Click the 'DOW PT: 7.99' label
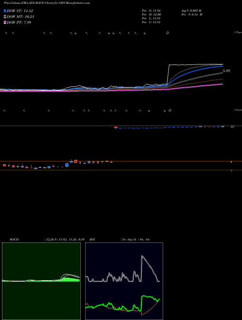 click(19, 22)
